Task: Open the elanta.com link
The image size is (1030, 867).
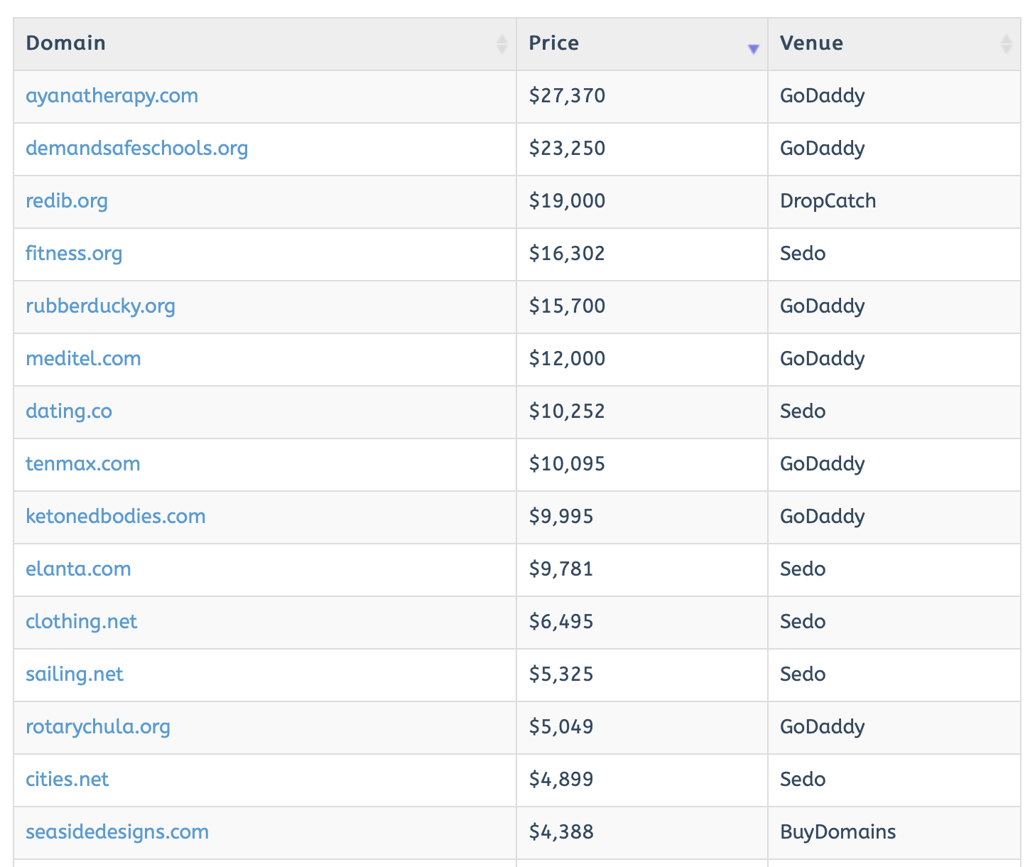Action: [x=78, y=569]
